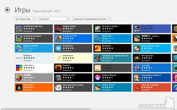This screenshot has height=110, width=177.
Task: Open the Blocked In game icon
Action: pos(98,48)
